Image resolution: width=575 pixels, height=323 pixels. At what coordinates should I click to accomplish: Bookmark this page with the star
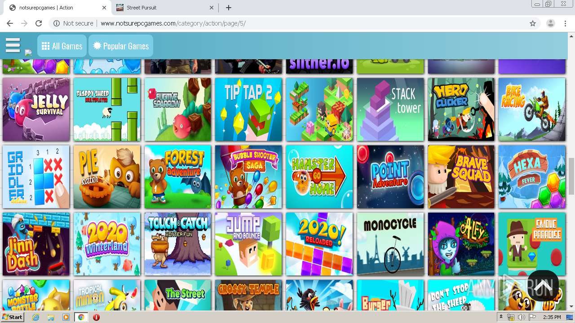pyautogui.click(x=533, y=23)
